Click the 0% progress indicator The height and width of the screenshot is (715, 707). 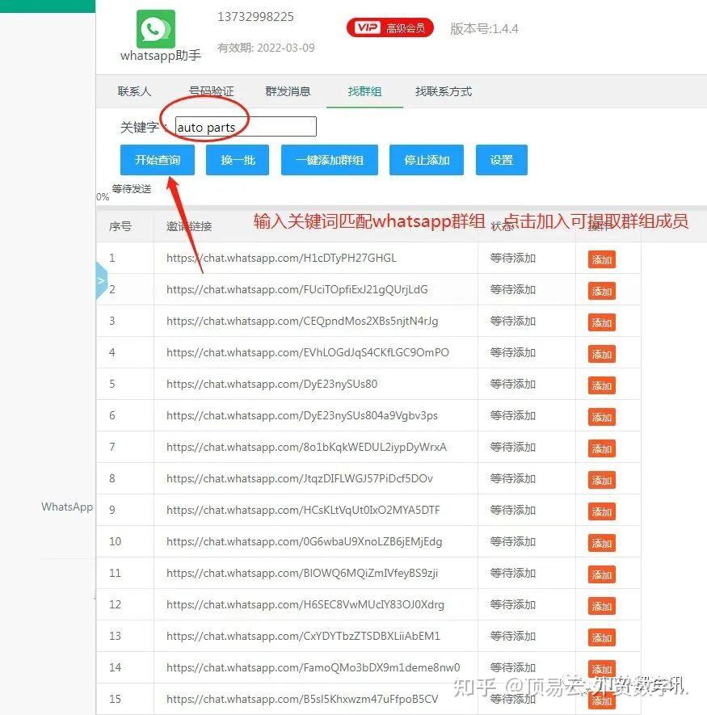(x=103, y=197)
